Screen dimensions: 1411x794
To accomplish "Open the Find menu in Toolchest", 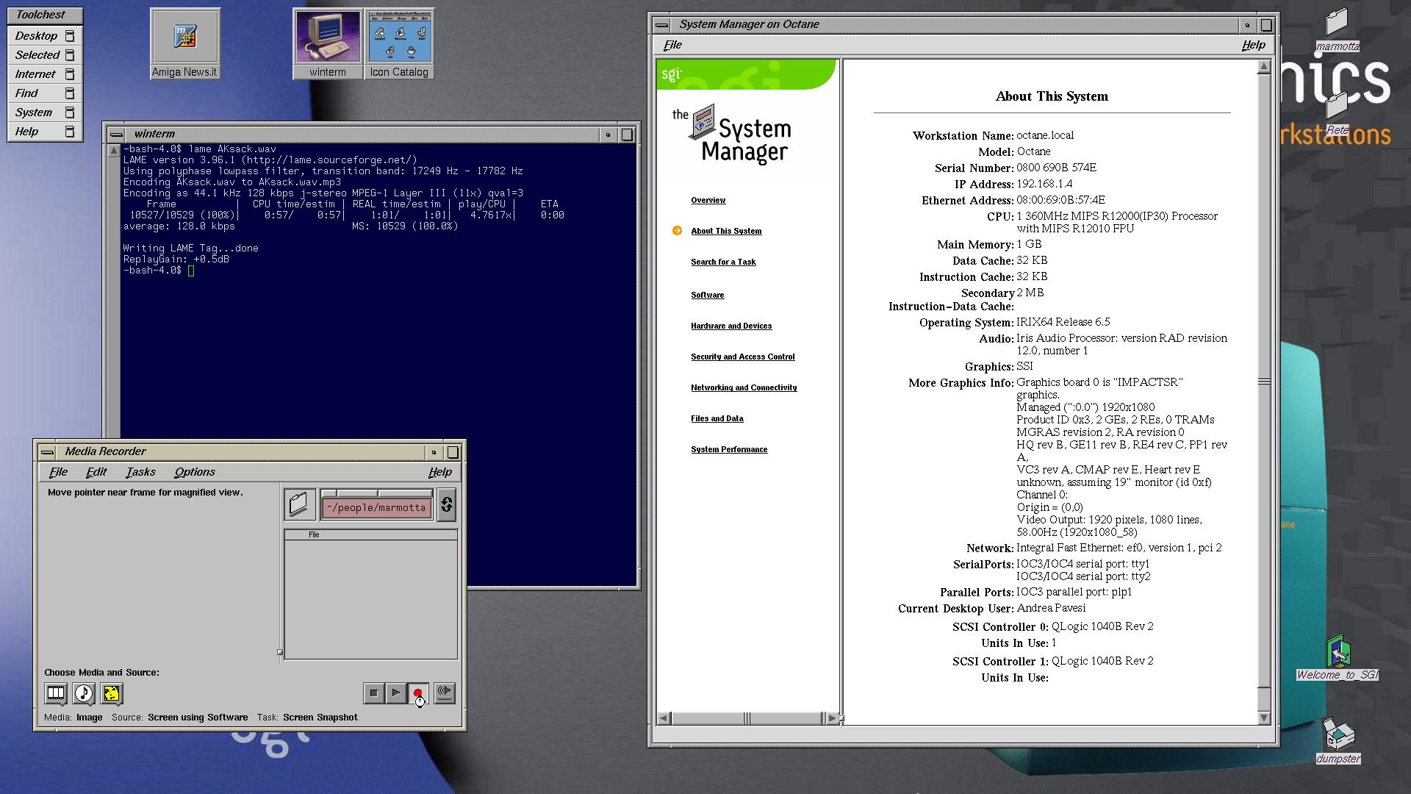I will click(45, 93).
